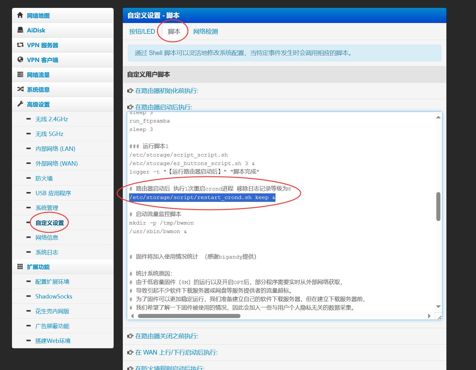Click hand icon before 在路由器关闭之前执行
The height and width of the screenshot is (370, 476).
click(x=130, y=336)
